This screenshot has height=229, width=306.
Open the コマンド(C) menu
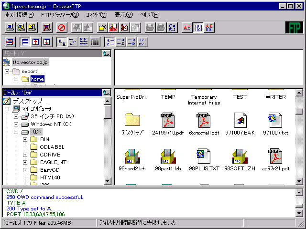click(x=97, y=15)
